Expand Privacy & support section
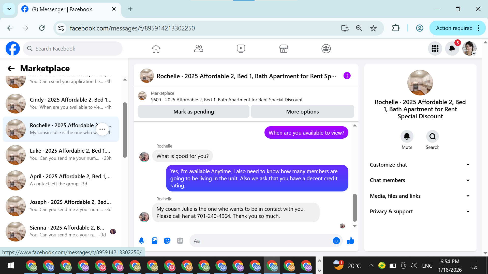The width and height of the screenshot is (488, 274). tap(420, 212)
